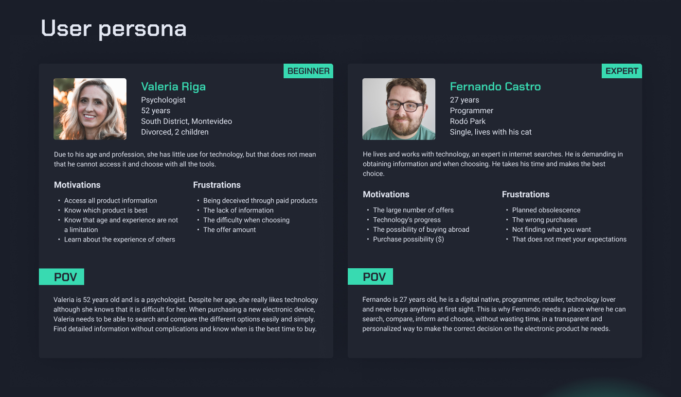The height and width of the screenshot is (397, 681).
Task: Click Divorced, 2 children text
Action: (x=175, y=132)
